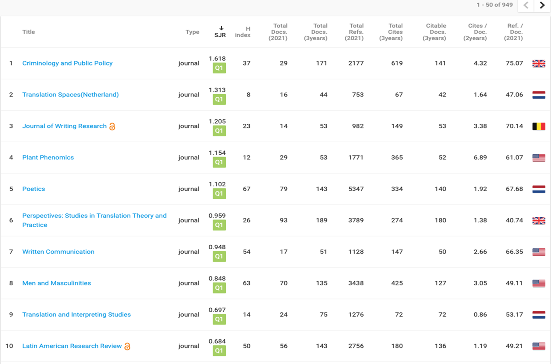The image size is (551, 364).
Task: Open Translation and Interpreting Studies link
Action: click(x=76, y=314)
